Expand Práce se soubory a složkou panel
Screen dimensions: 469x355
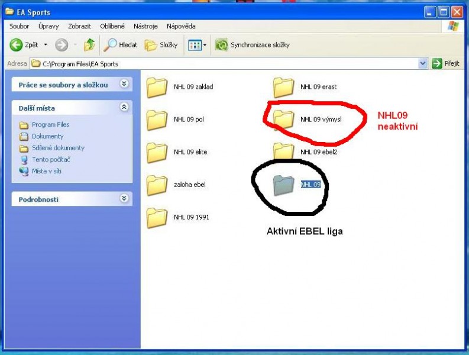pyautogui.click(x=124, y=84)
